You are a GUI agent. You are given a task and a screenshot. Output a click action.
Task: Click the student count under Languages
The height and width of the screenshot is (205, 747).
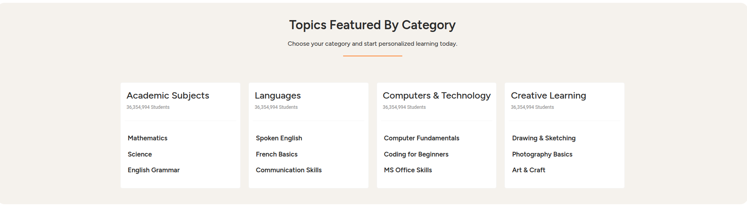click(x=276, y=107)
